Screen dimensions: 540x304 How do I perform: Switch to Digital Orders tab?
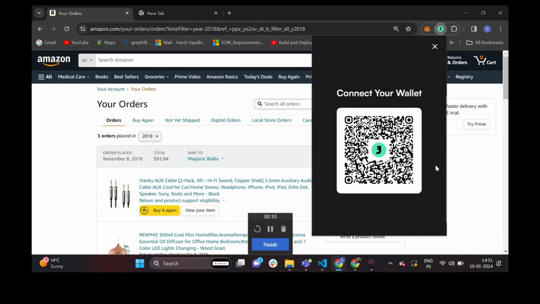click(226, 120)
